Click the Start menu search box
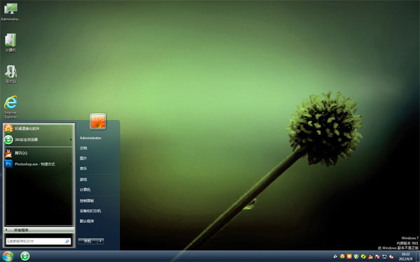Screen dimensions: 420x262 (38, 241)
